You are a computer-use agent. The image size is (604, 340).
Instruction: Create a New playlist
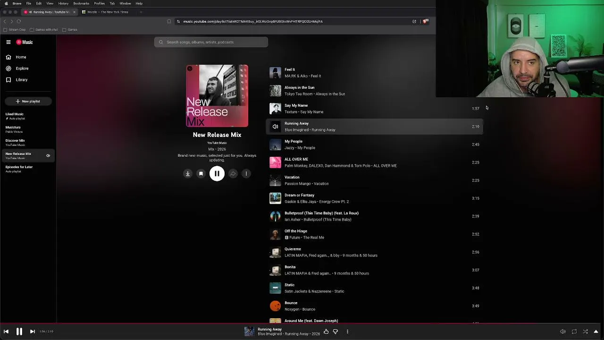(28, 101)
